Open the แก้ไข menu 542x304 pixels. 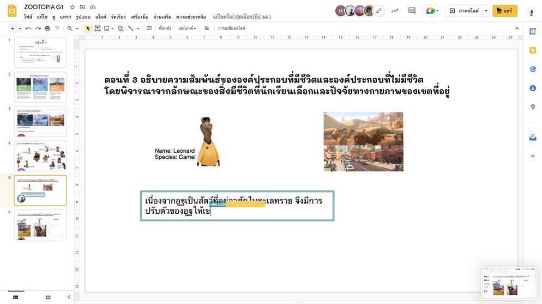[42, 16]
